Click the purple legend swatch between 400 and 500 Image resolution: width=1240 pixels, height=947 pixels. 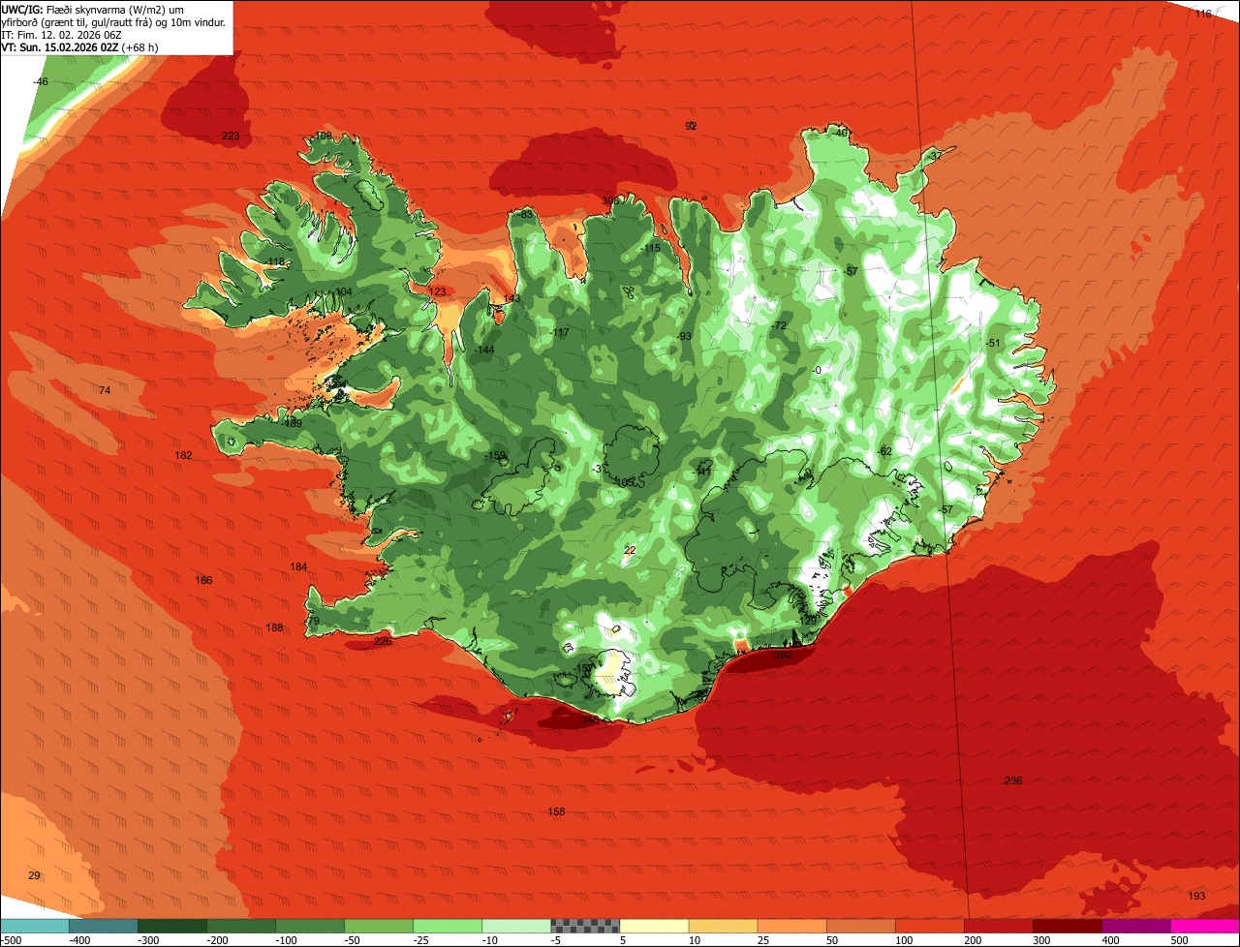coord(1136,926)
